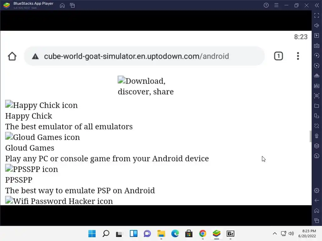Open Windows taskbar search

[106, 233]
